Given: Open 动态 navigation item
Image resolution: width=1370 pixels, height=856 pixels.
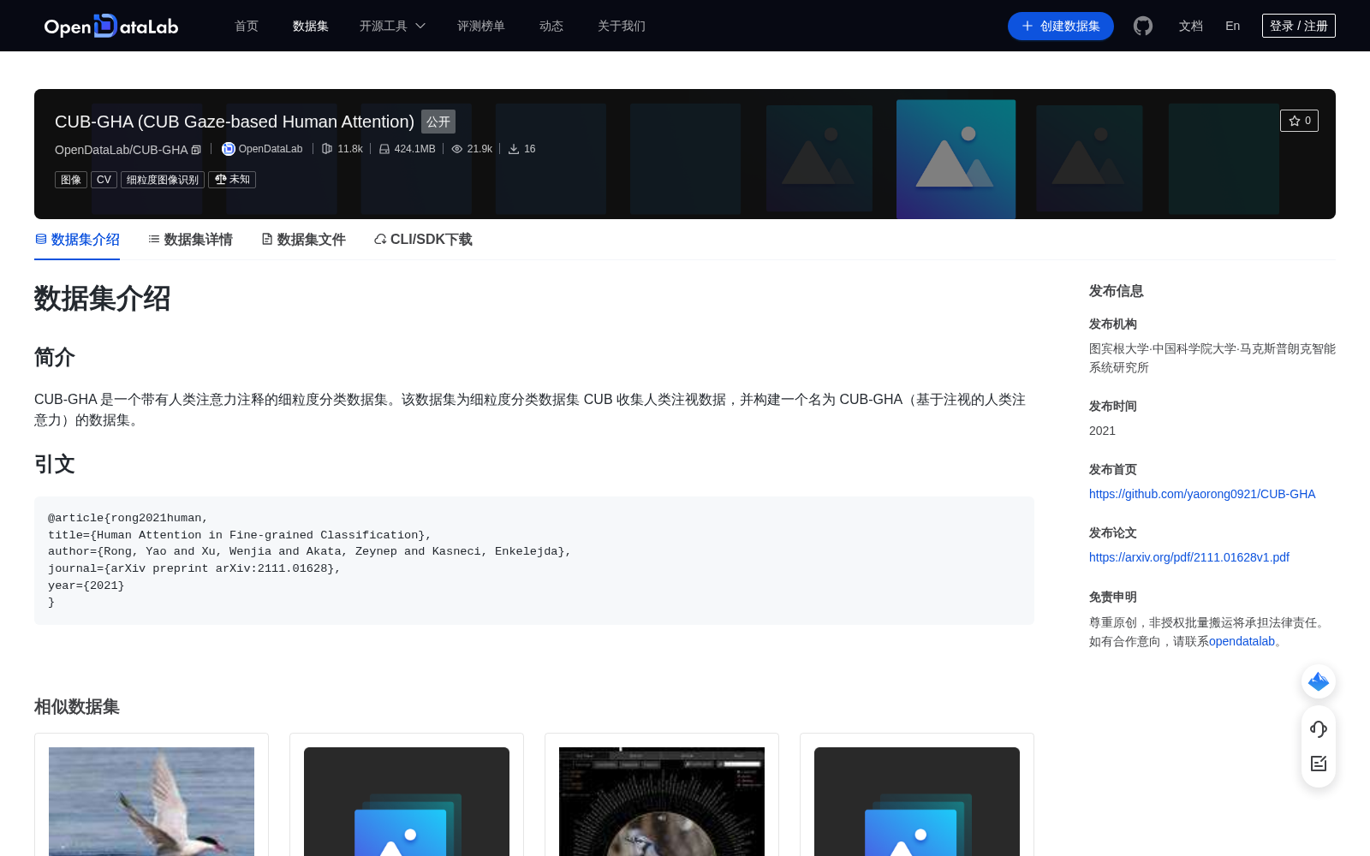Looking at the screenshot, I should [x=551, y=26].
